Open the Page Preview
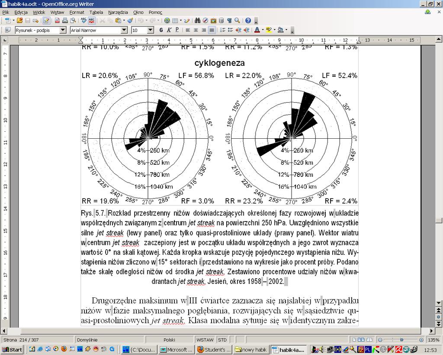 pyautogui.click(x=73, y=20)
